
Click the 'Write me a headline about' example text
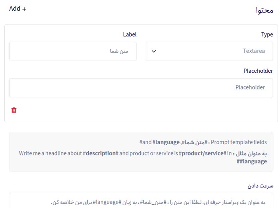click(50, 153)
